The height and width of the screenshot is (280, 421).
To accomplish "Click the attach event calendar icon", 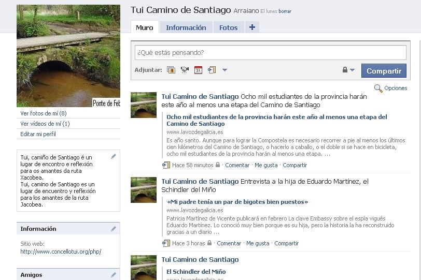I will pyautogui.click(x=198, y=70).
